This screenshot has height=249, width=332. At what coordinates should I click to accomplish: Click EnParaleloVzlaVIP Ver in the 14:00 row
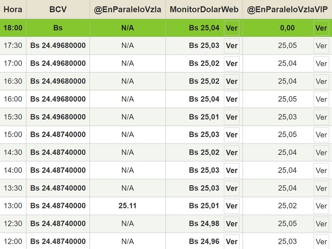pos(321,171)
